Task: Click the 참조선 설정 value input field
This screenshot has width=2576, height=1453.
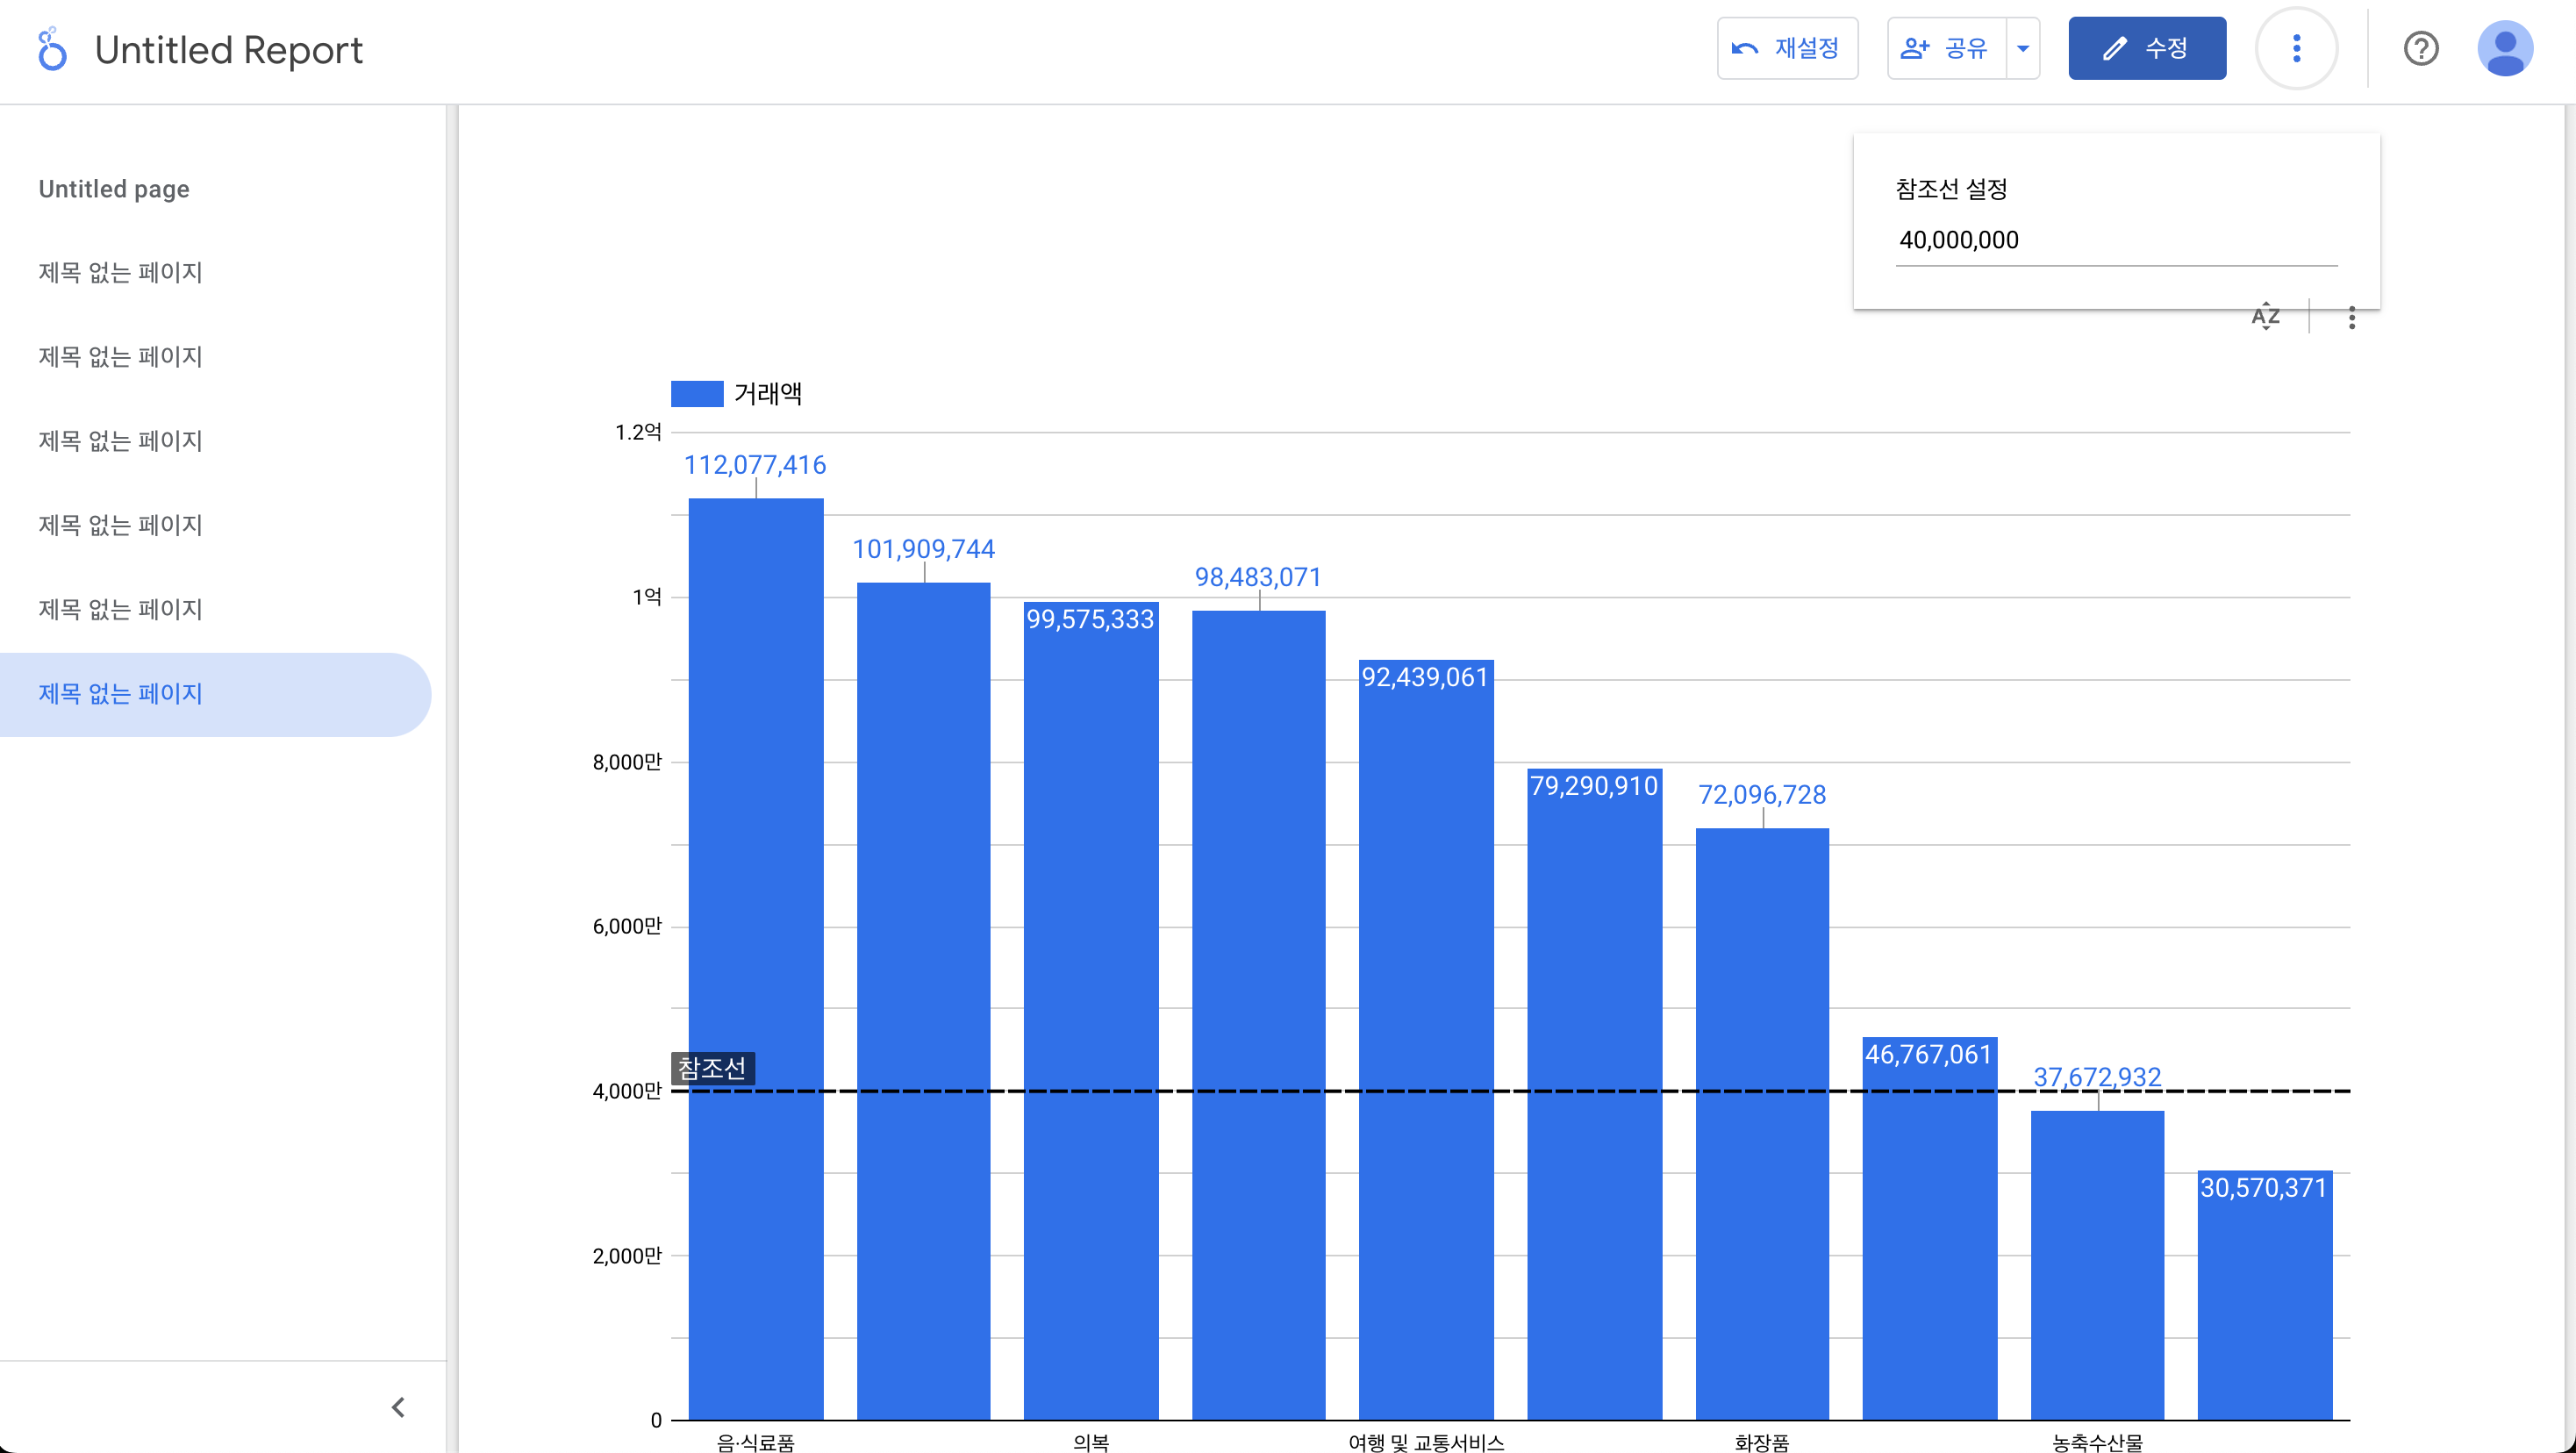Action: [2115, 241]
